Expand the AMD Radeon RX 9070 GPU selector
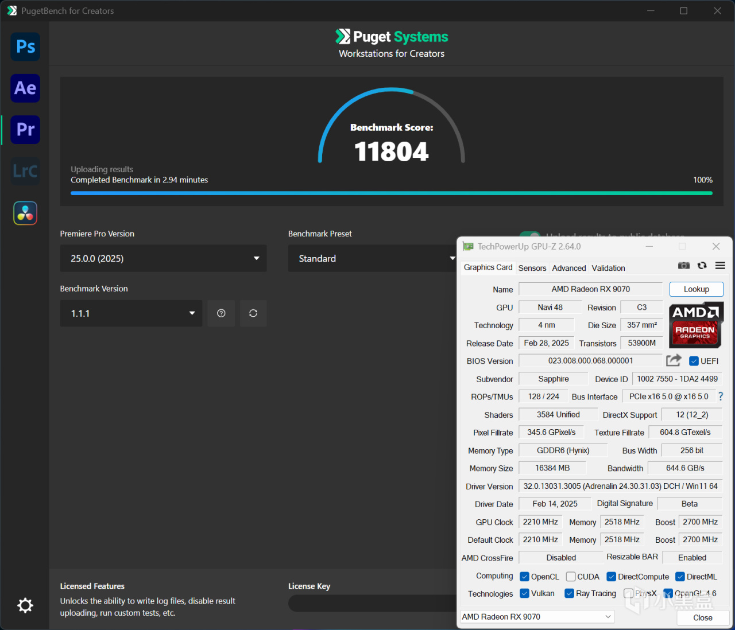 pos(537,617)
